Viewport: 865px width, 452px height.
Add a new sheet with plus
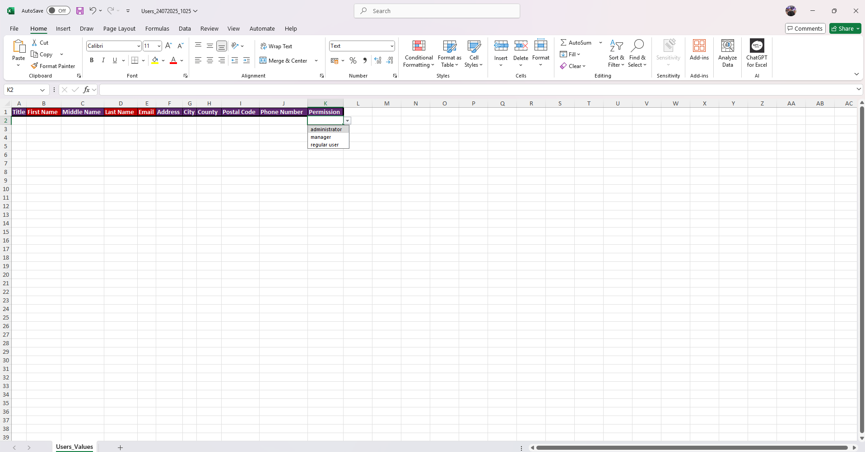pyautogui.click(x=120, y=447)
